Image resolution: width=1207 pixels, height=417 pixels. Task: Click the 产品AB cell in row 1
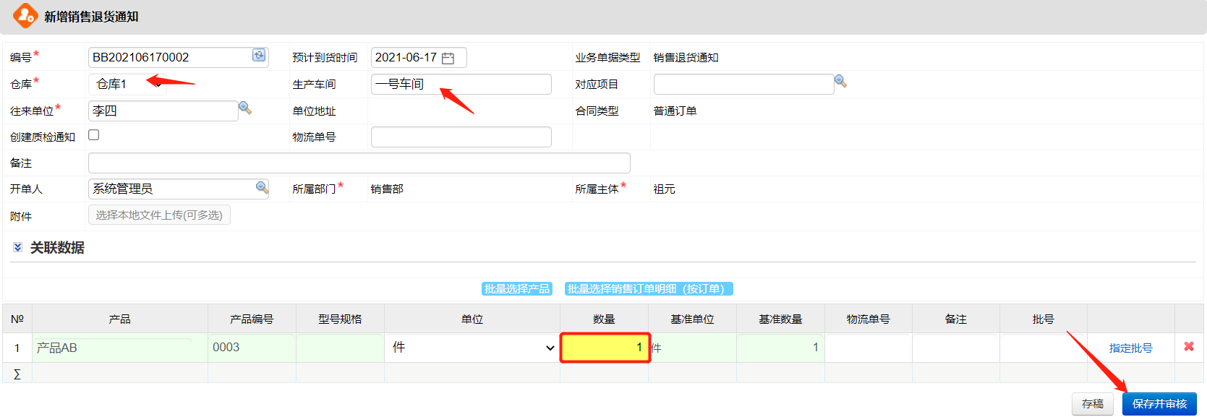120,348
